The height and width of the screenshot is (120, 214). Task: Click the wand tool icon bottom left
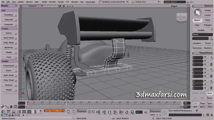point(7,107)
